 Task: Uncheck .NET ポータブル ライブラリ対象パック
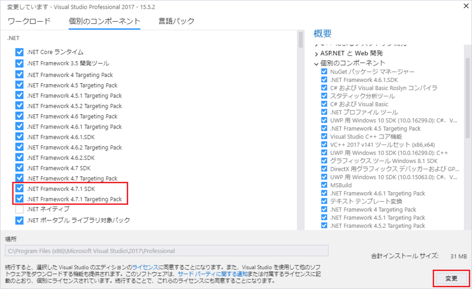click(x=19, y=220)
